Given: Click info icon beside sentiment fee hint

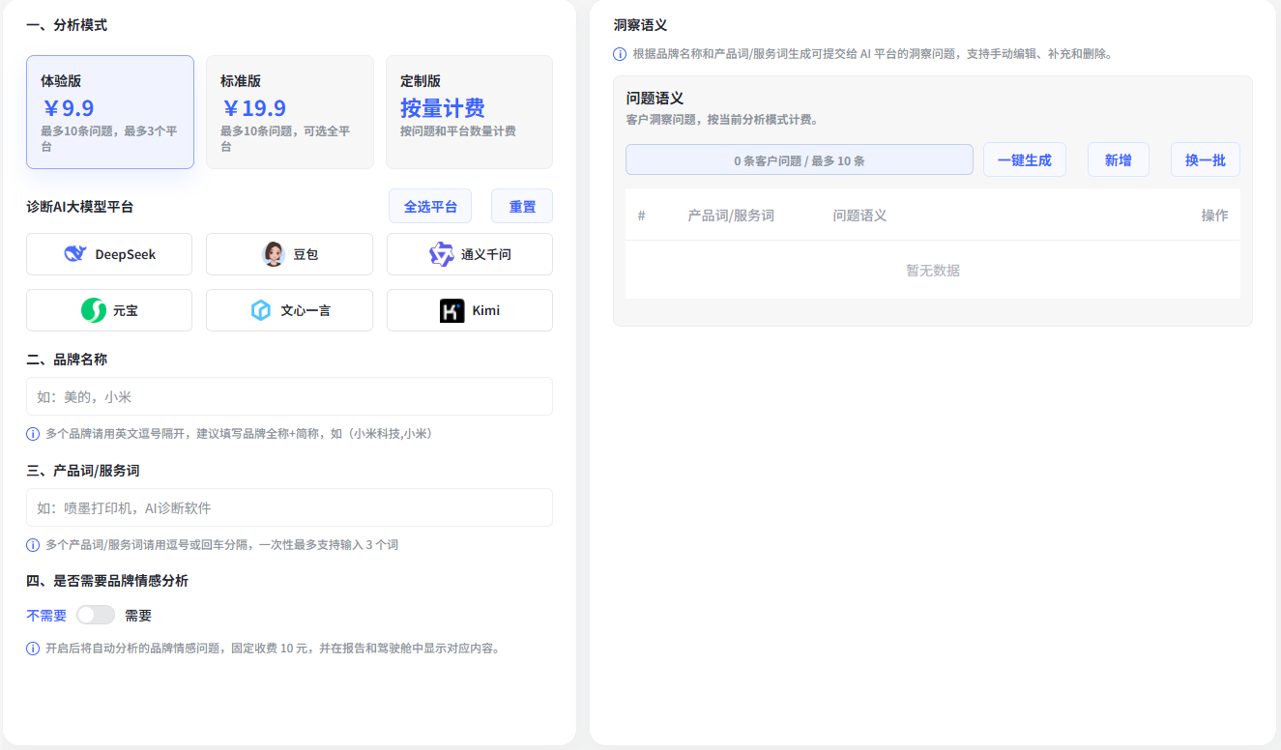Looking at the screenshot, I should (33, 649).
